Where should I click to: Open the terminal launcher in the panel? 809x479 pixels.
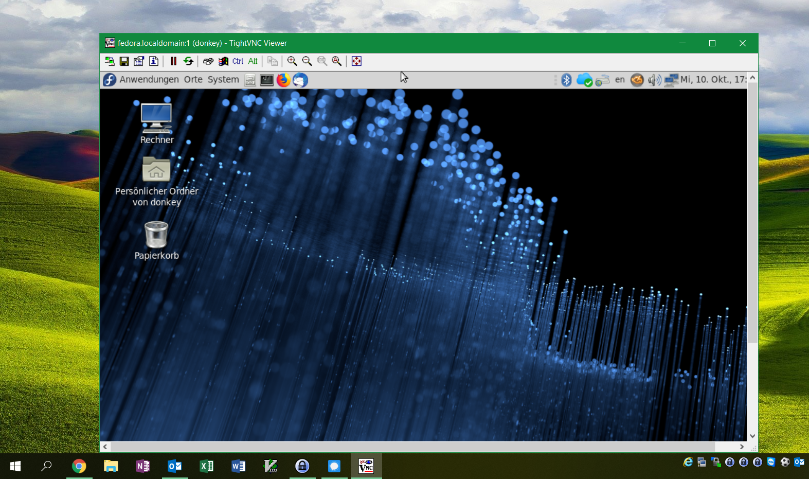266,80
